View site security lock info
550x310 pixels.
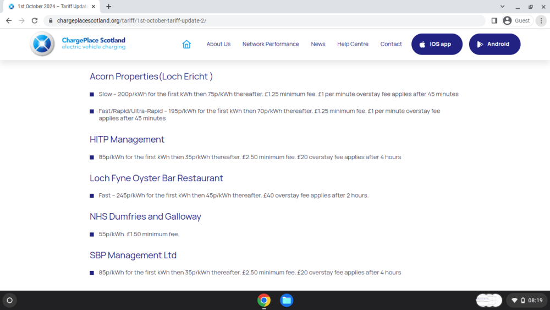coord(51,21)
